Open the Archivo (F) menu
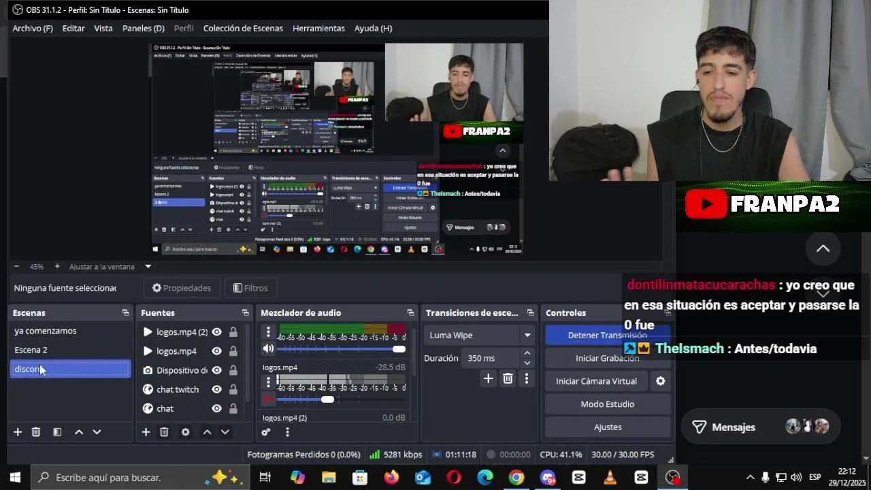 [33, 28]
